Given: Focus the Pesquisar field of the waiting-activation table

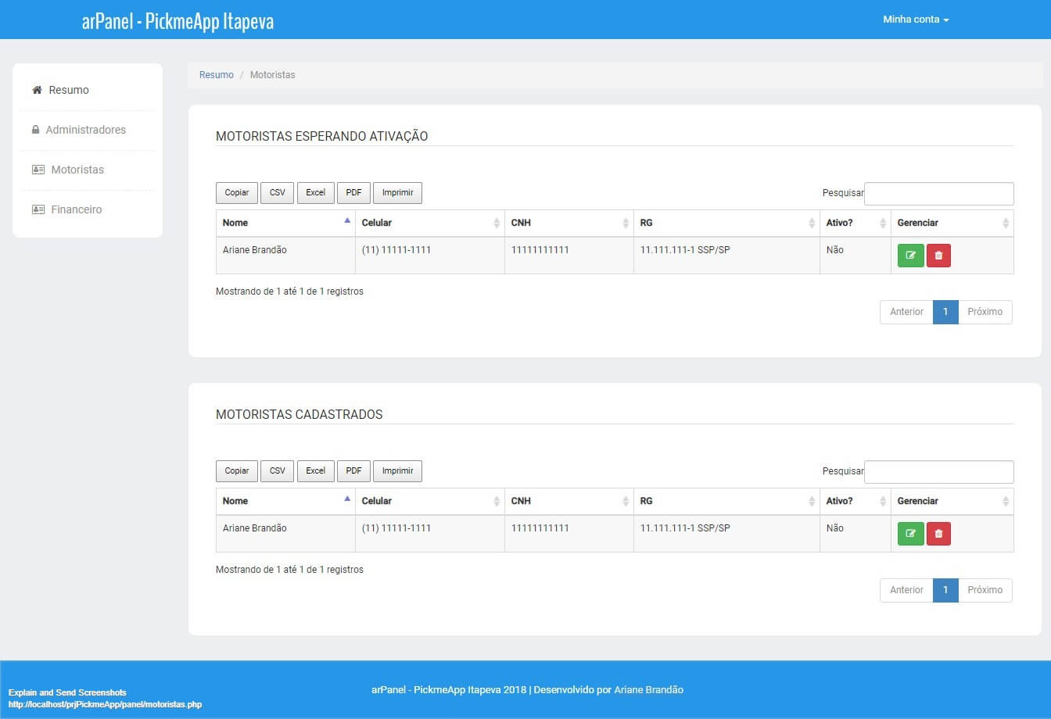Looking at the screenshot, I should pos(939,194).
